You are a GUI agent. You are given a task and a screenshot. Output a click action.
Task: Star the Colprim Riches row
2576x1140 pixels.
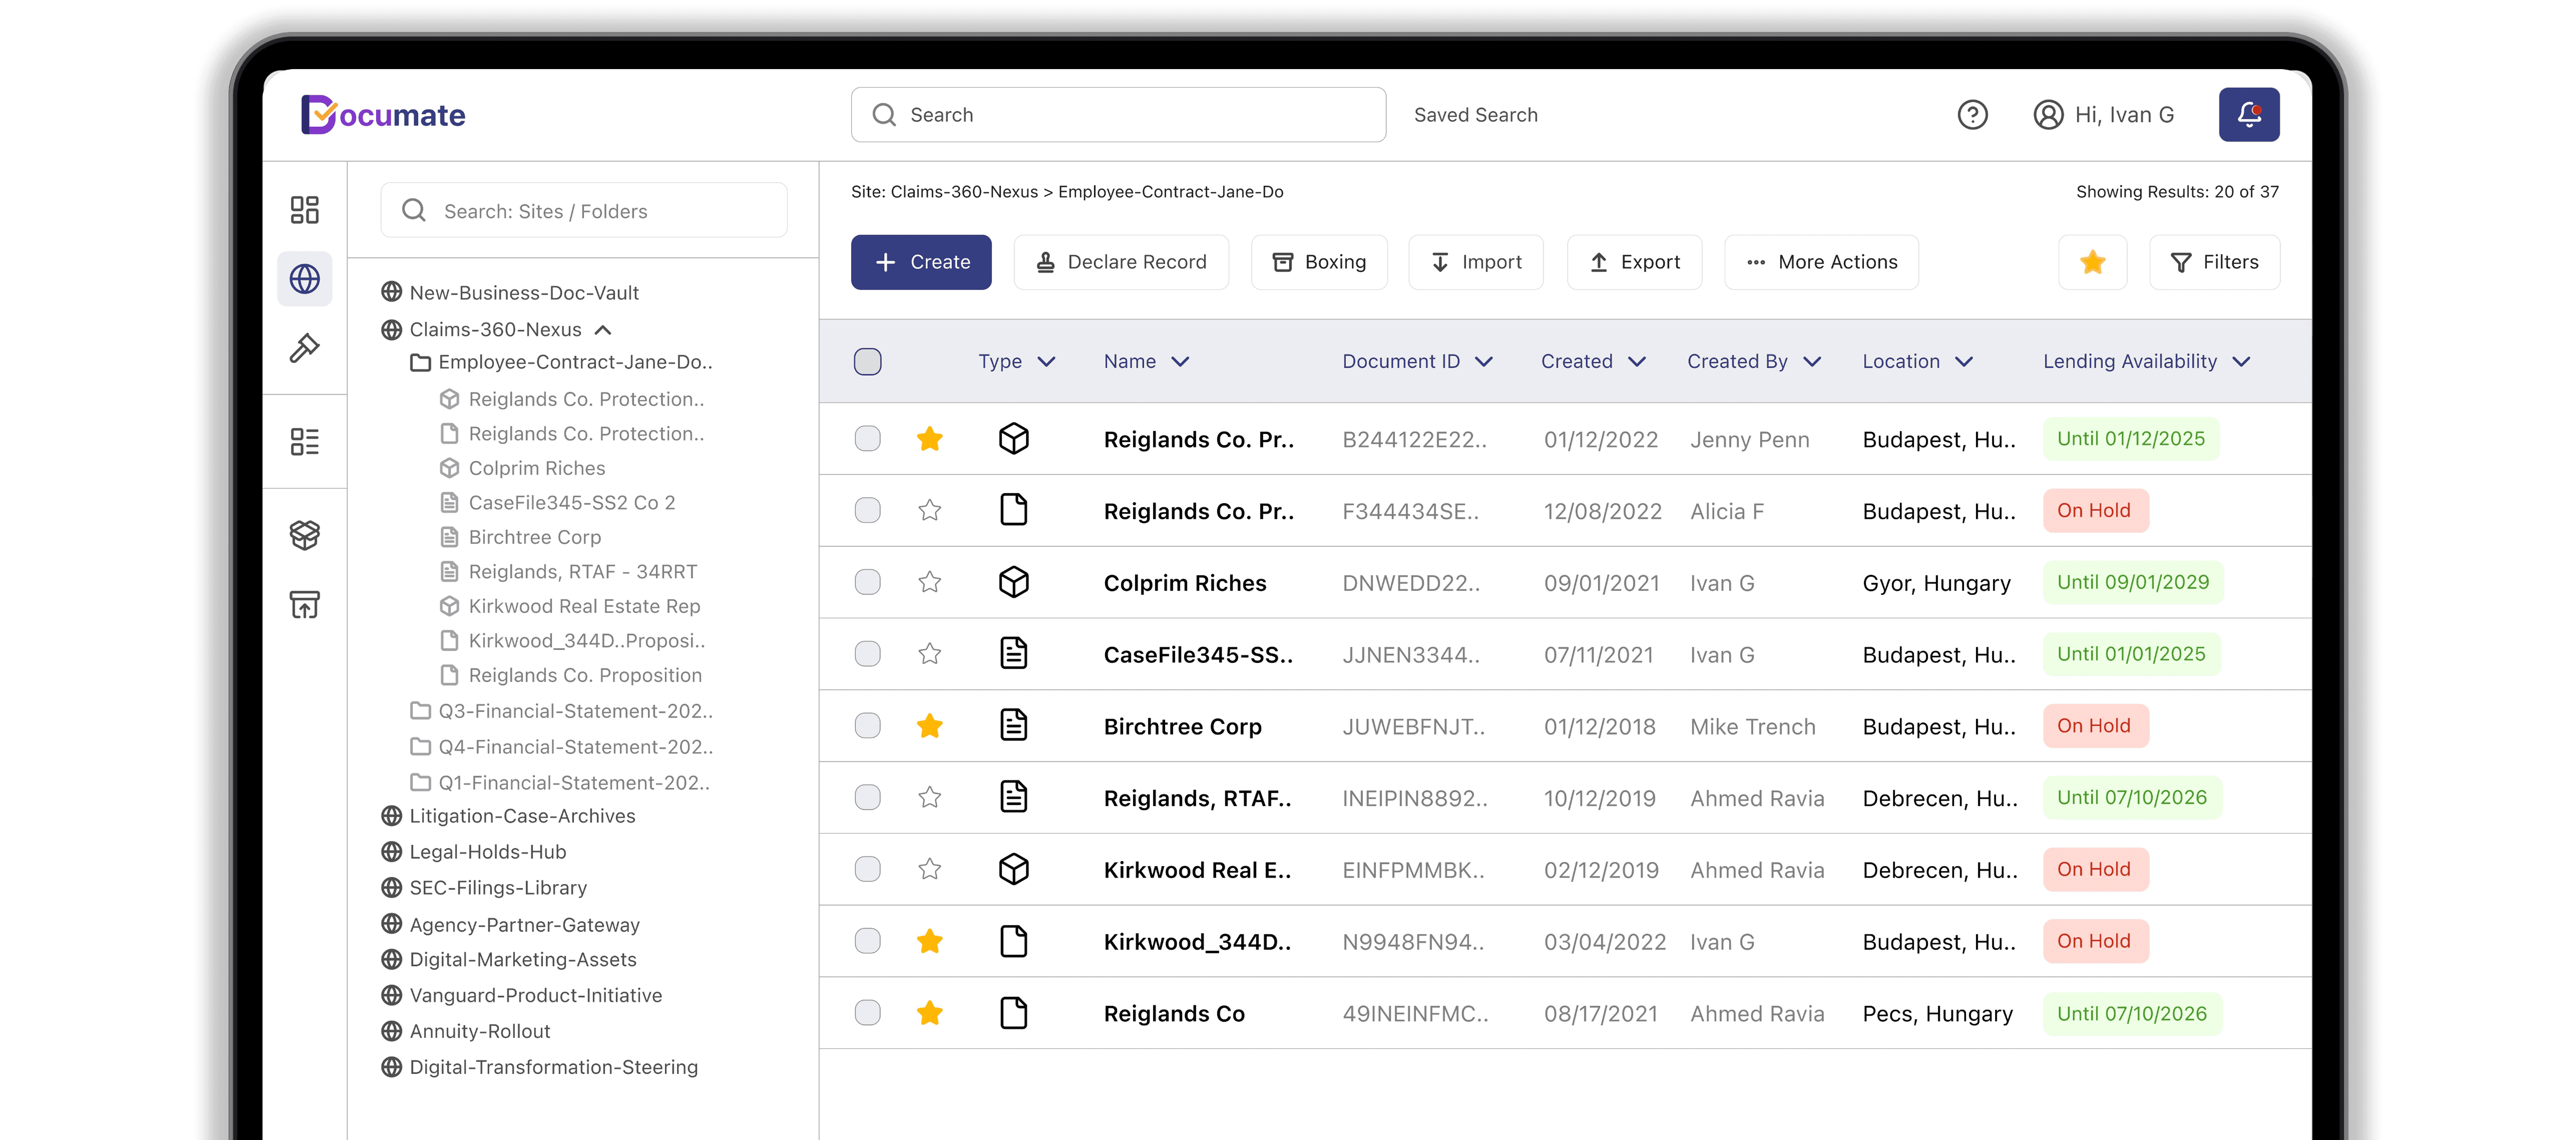click(x=929, y=582)
